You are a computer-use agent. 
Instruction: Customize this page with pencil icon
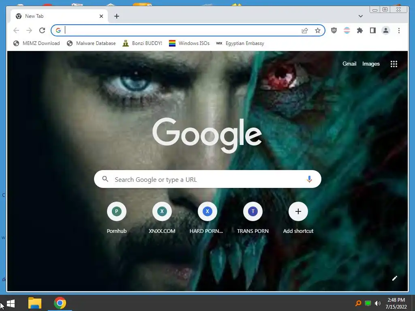[394, 278]
